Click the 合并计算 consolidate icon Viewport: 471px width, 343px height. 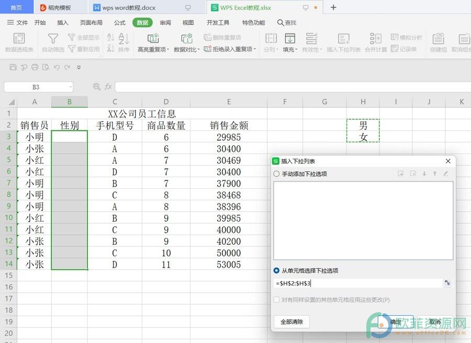(375, 39)
